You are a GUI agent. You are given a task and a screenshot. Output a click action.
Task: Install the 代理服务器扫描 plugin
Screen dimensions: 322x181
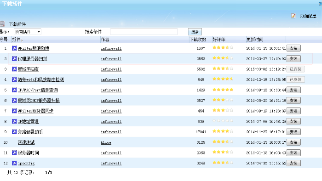point(293,59)
